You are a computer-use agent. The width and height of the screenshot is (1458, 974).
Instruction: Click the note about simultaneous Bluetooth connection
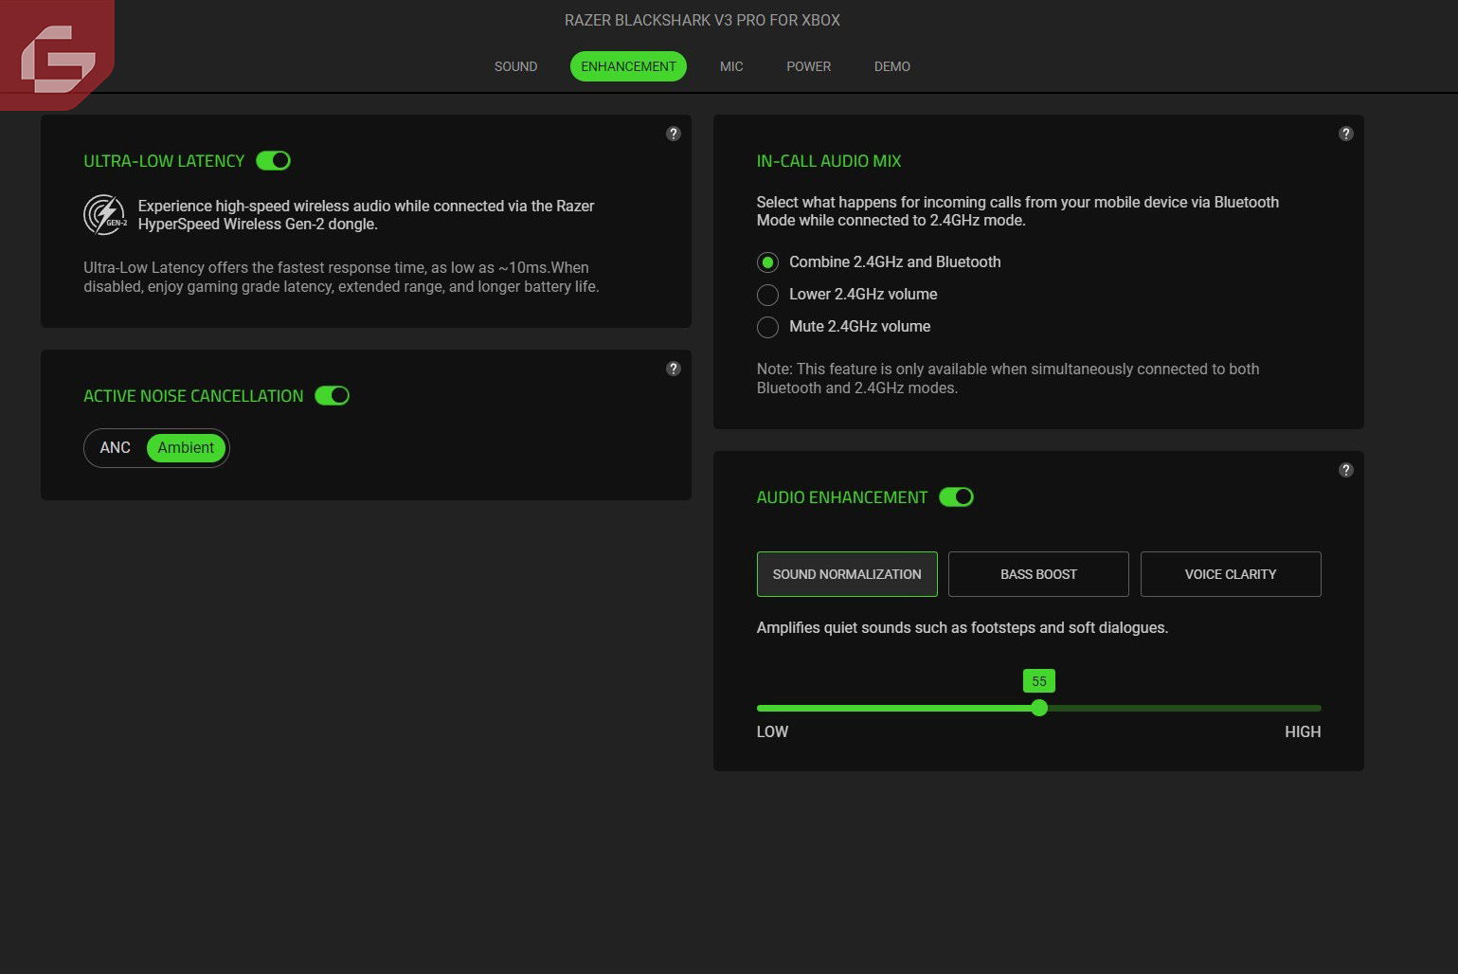click(1008, 378)
